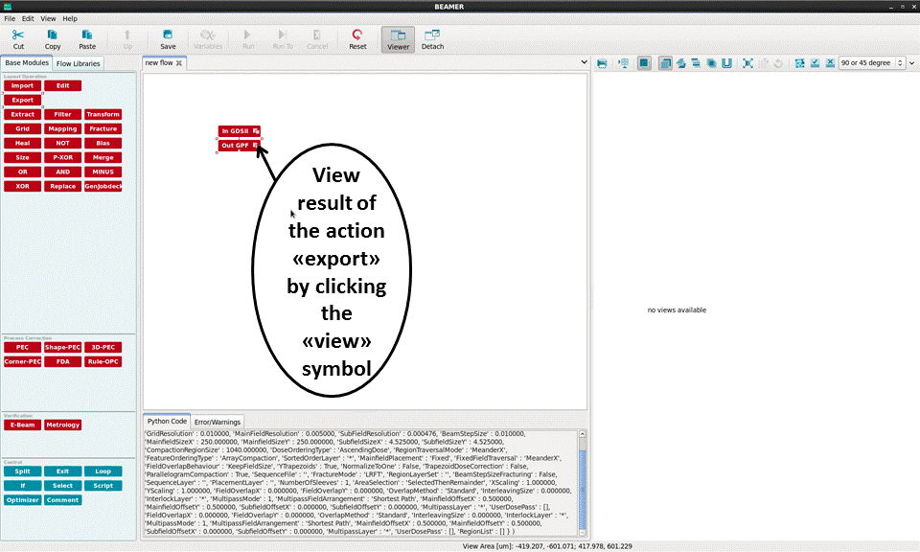Toggle the underline U-shaped viewer icon

(726, 63)
